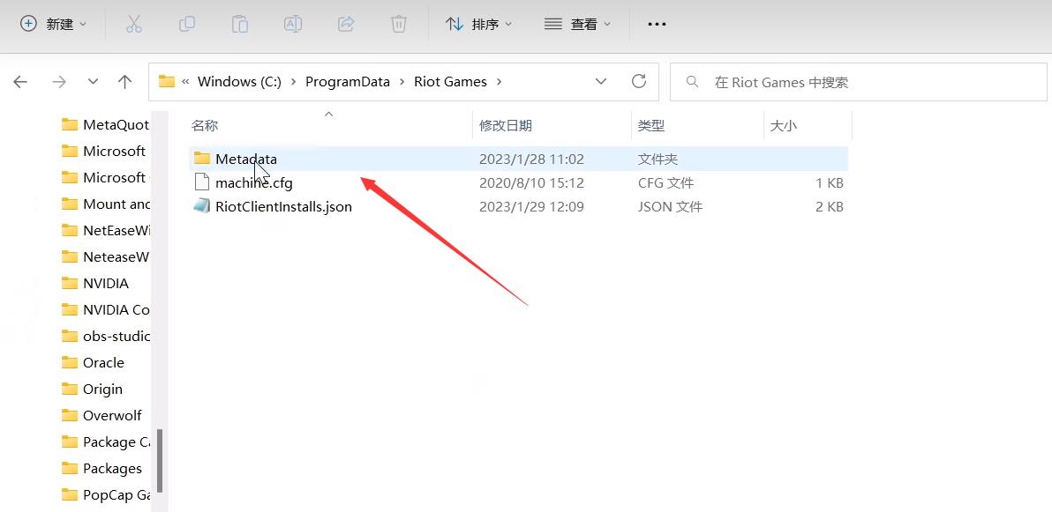Screen dimensions: 1052x512
Task: Click the Riot Games search field
Action: coord(859,82)
